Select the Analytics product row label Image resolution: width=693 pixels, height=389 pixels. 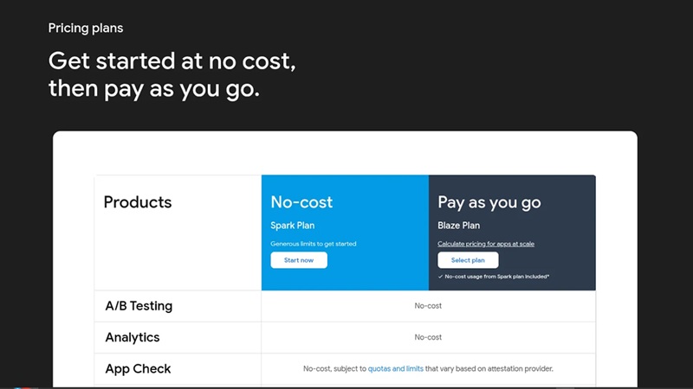[x=133, y=337]
